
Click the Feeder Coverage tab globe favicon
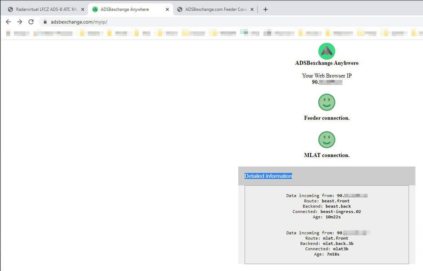[x=180, y=9]
